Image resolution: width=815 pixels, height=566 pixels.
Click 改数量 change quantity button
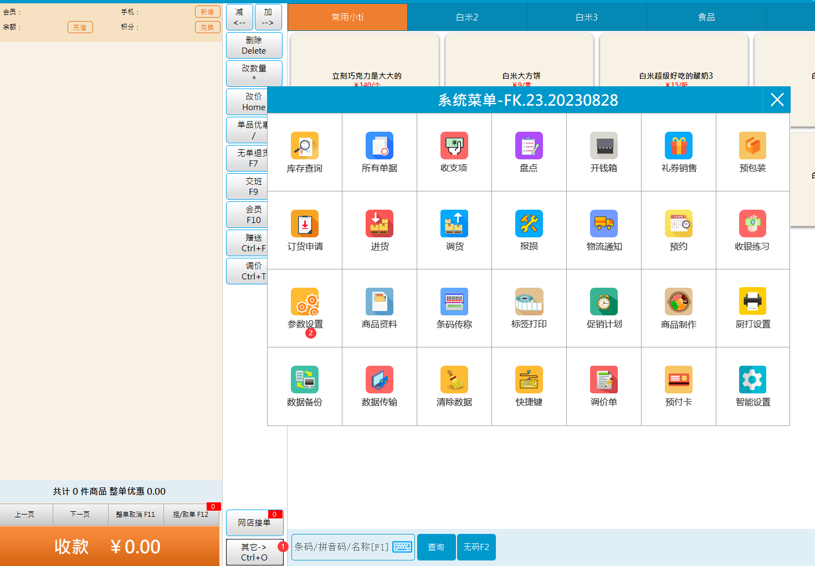[x=254, y=73]
